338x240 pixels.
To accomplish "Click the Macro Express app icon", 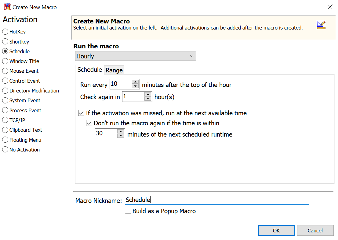I will (x=7, y=7).
